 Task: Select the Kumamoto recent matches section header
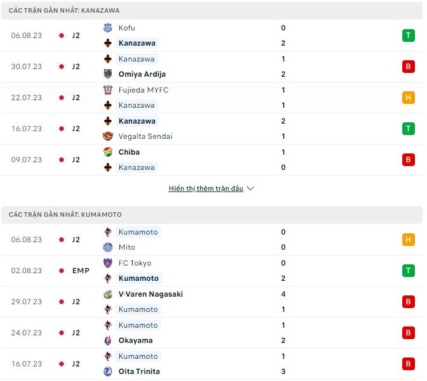click(66, 215)
